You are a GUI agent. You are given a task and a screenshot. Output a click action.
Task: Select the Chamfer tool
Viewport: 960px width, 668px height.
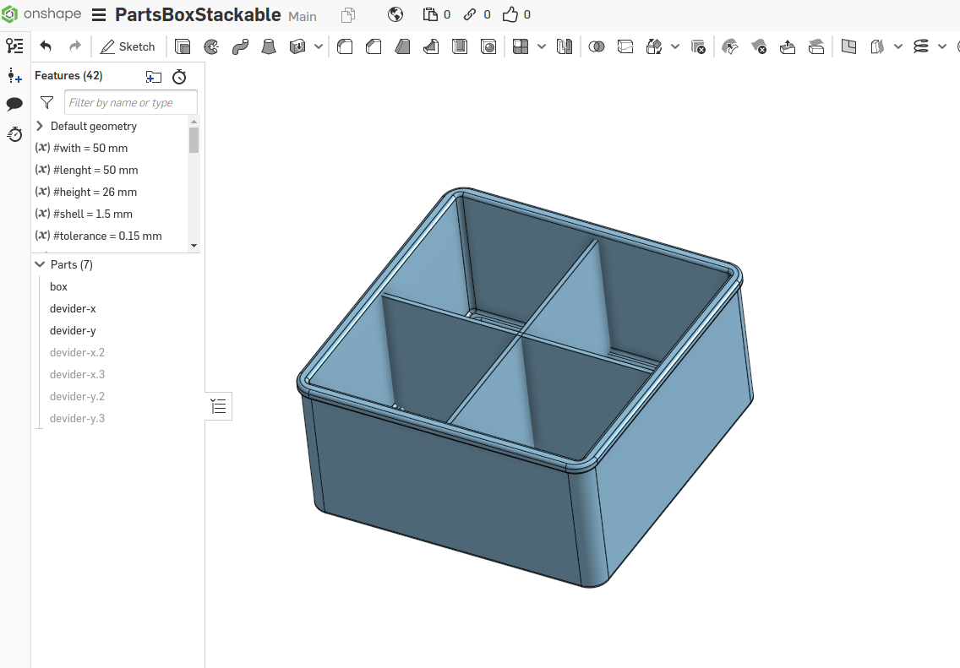pos(373,46)
